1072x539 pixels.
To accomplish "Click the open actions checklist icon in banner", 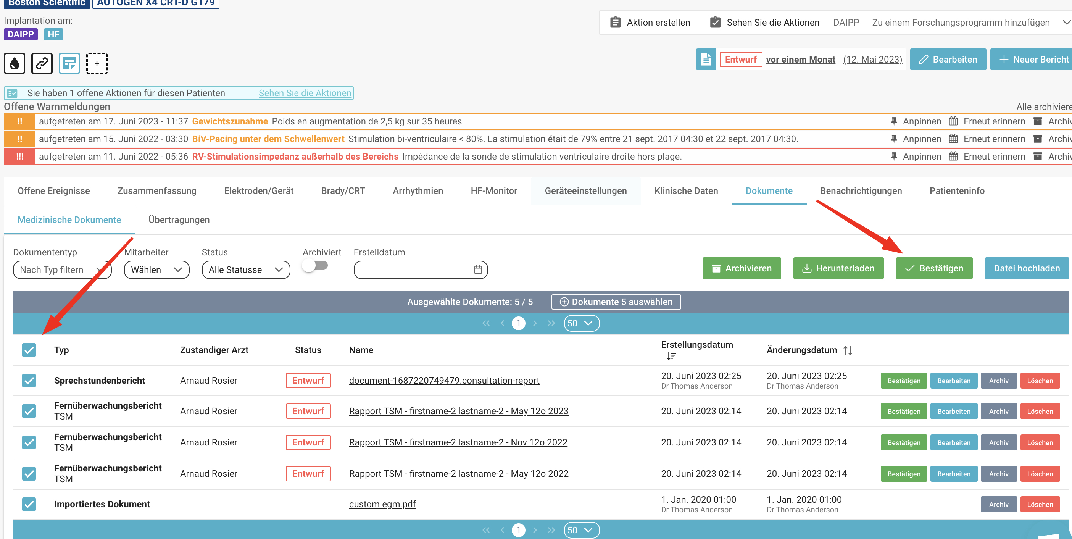I will coord(13,93).
